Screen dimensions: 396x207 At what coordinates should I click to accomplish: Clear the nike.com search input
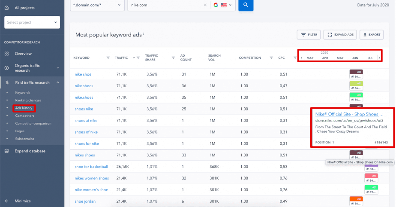pos(205,5)
